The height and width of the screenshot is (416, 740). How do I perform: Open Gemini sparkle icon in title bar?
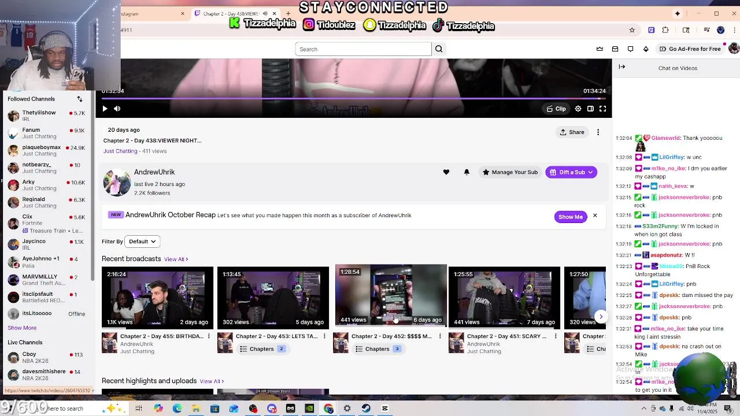tap(678, 13)
